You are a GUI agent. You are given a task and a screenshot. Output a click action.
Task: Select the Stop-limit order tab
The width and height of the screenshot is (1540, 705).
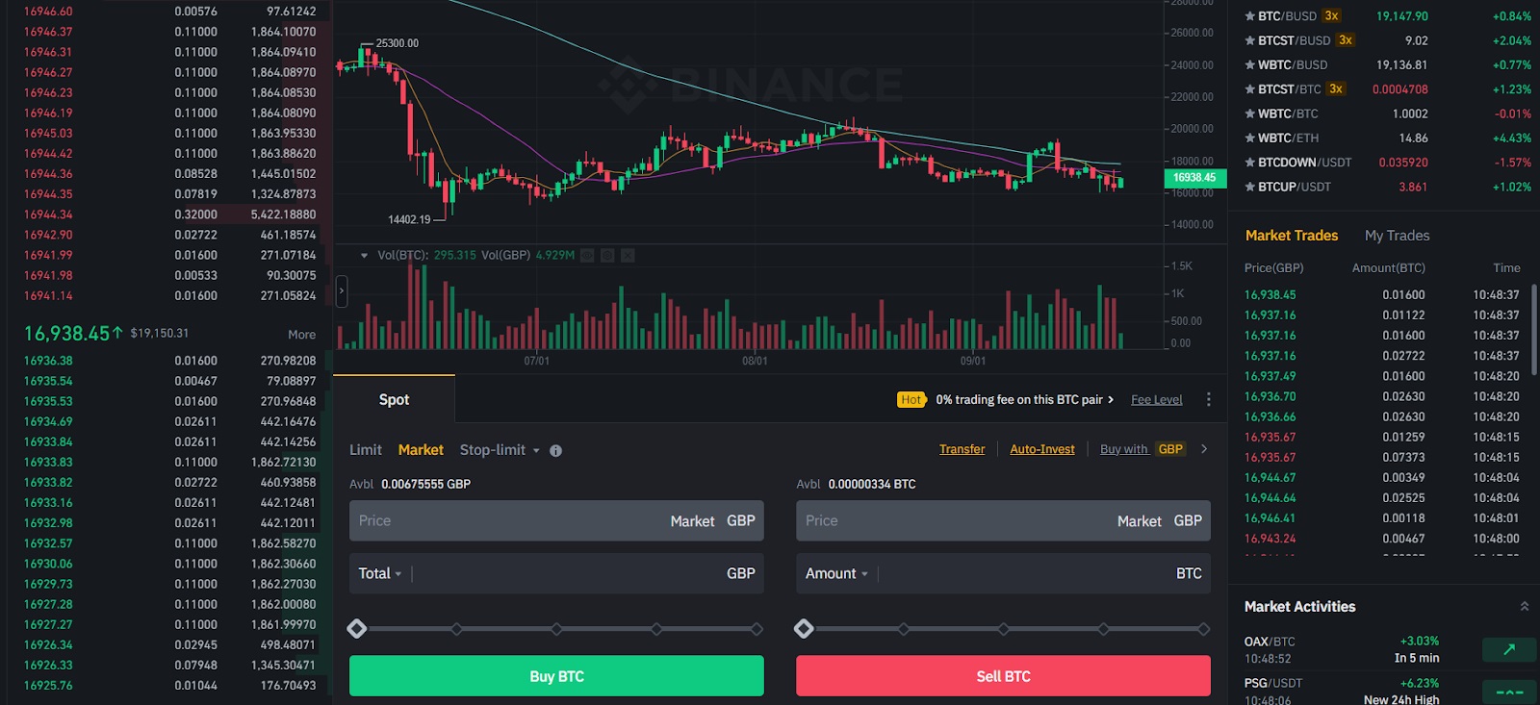point(493,450)
